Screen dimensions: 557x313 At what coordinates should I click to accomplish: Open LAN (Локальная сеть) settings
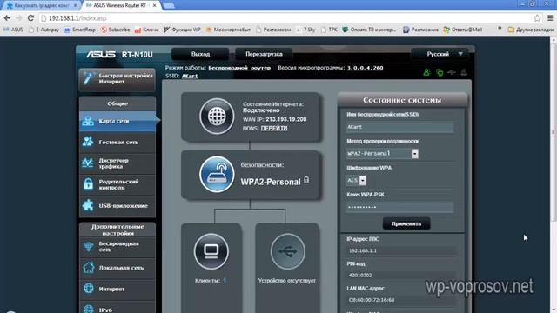click(117, 268)
